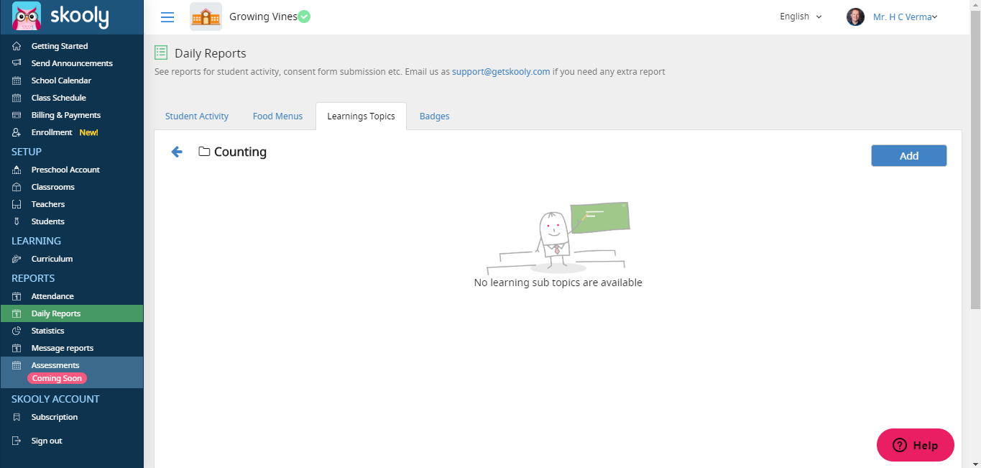Click the Counting folder icon

coord(204,152)
